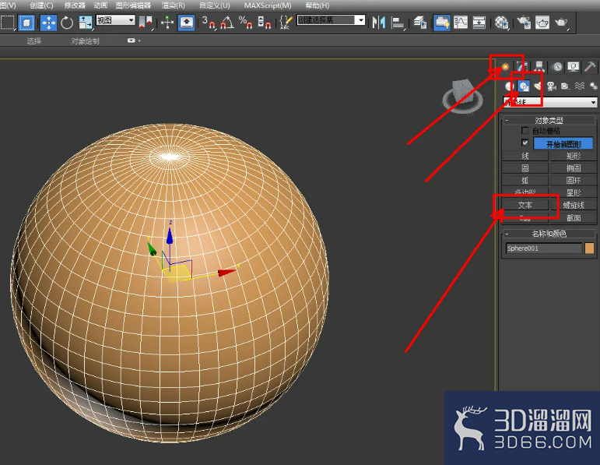600x465 pixels.
Task: Open Curve Editor icon
Action: [x=461, y=23]
